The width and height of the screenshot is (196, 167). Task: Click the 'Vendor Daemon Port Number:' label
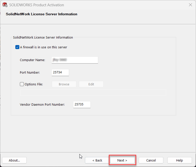(42, 105)
